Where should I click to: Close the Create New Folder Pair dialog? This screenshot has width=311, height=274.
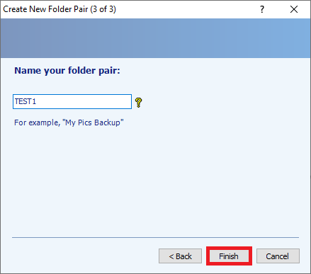294,9
